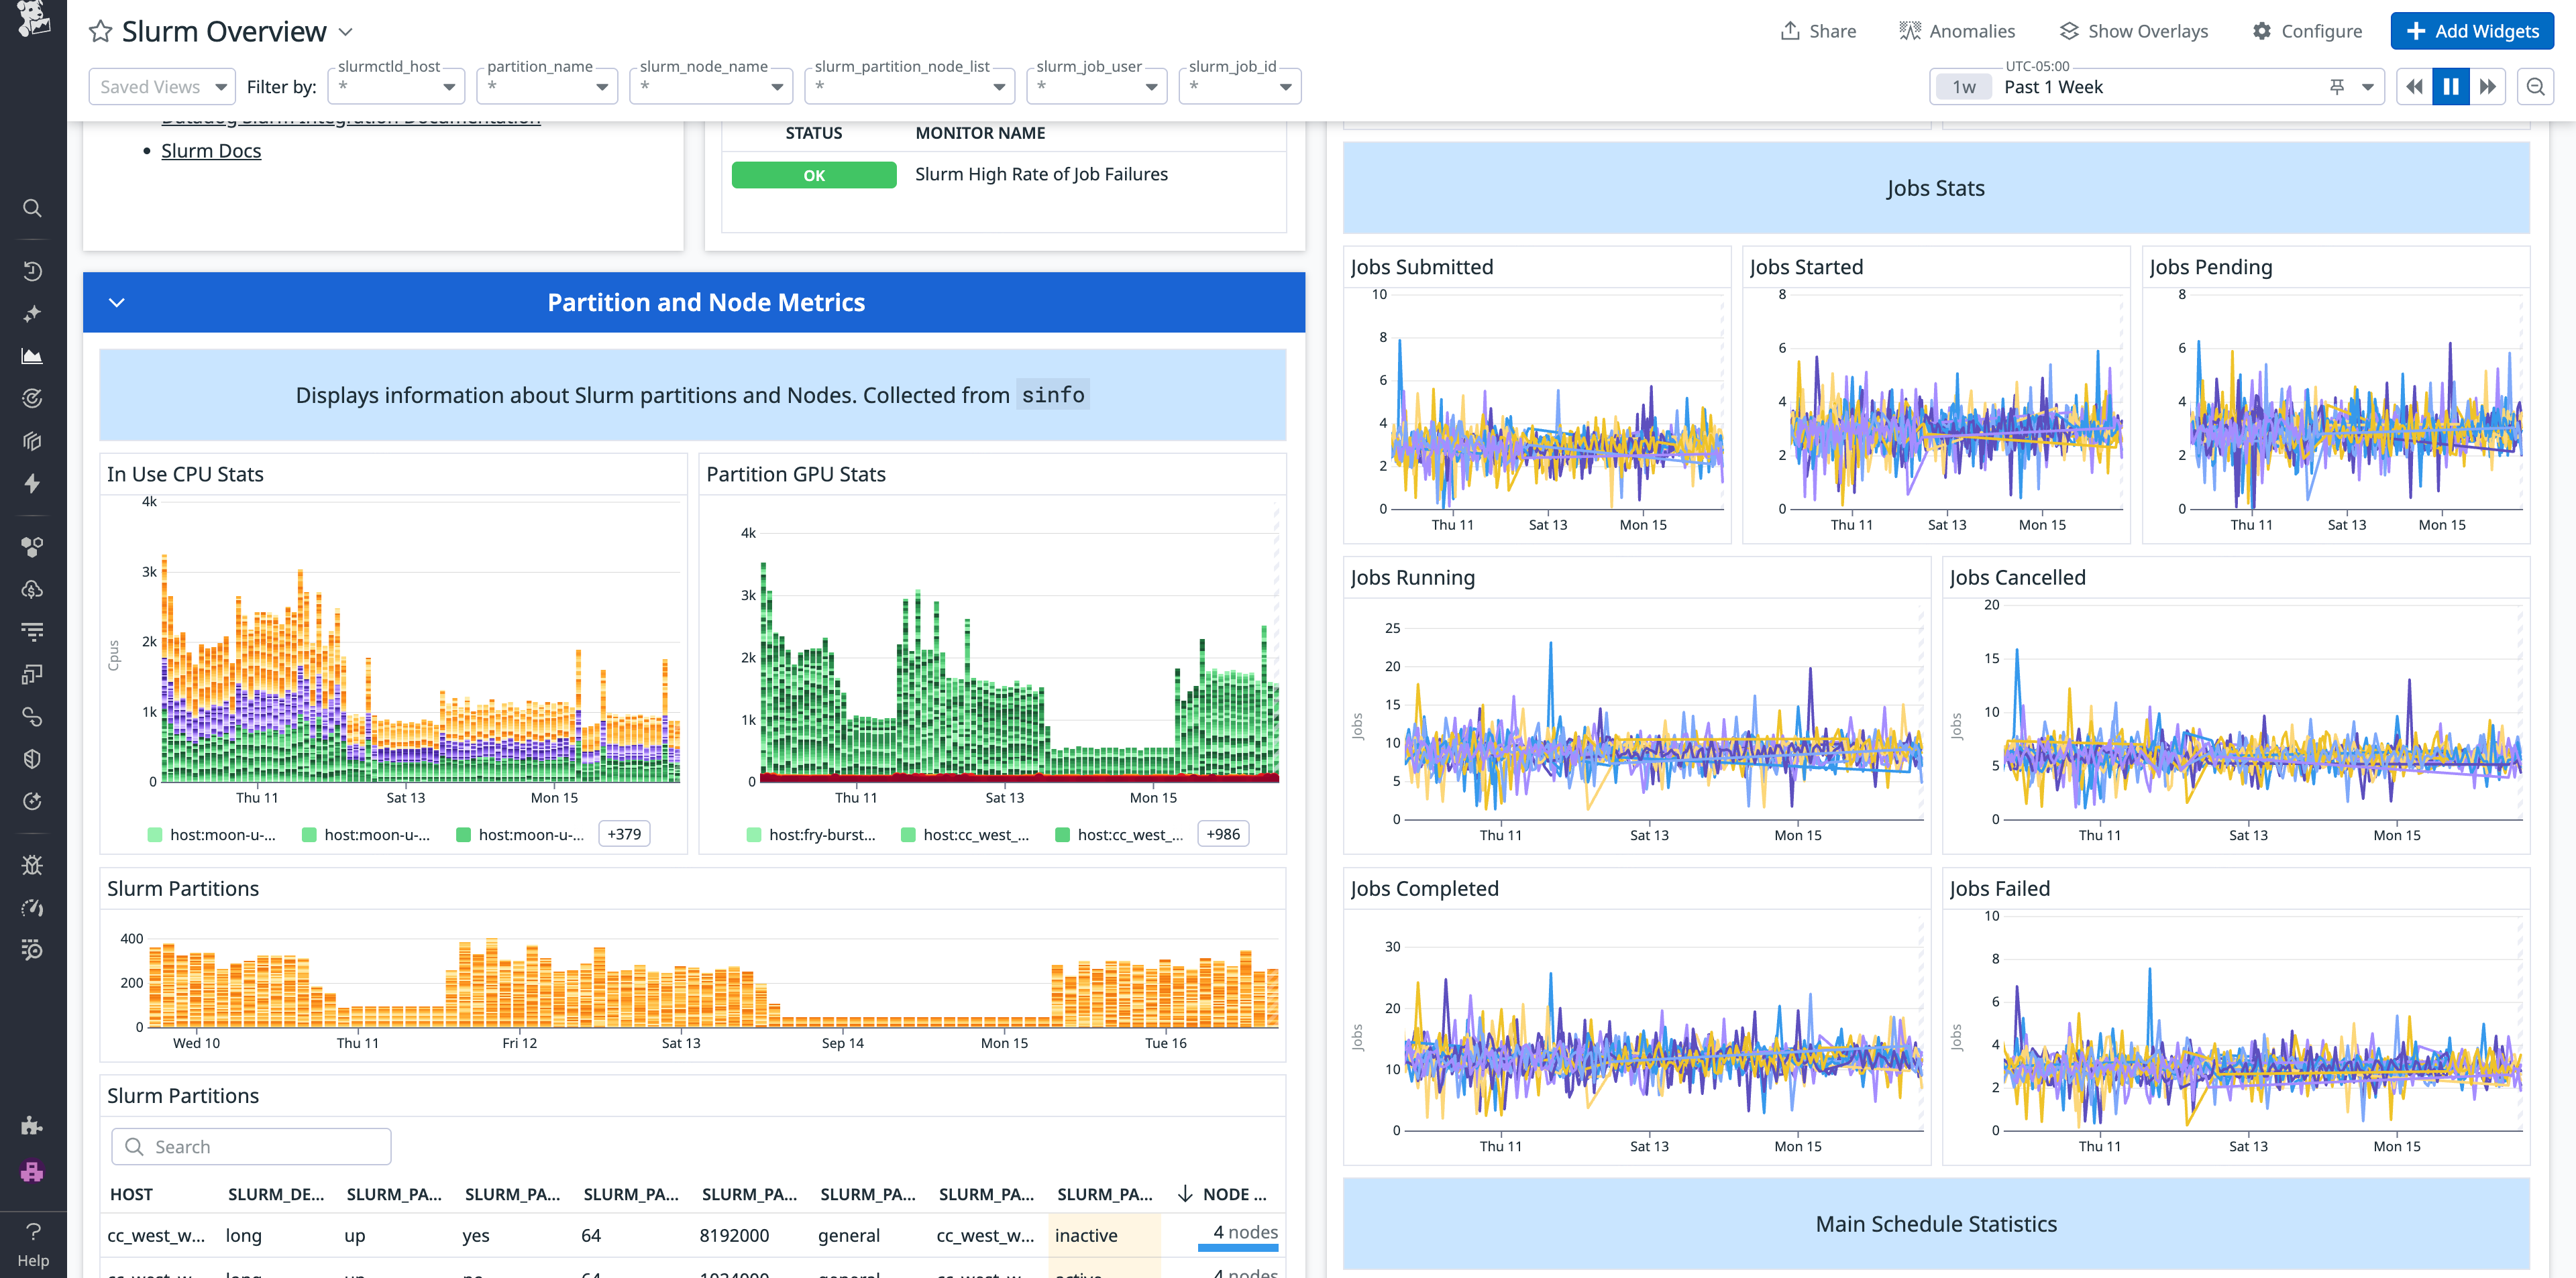Open the Configure menu
Screen dimensions: 2576x1278
[2307, 30]
